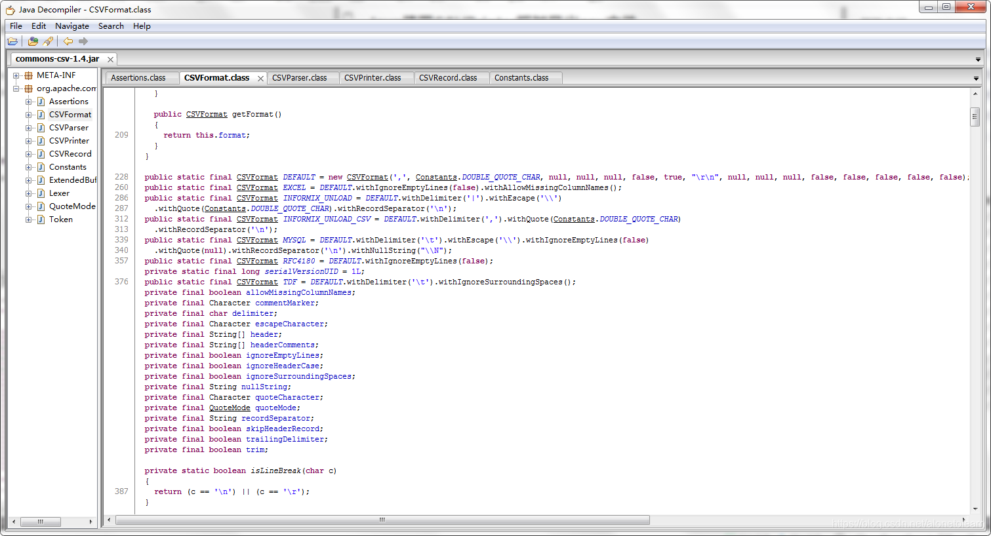Switch to the Assertions.class tab
Viewport: 991px width, 536px height.
[x=142, y=77]
